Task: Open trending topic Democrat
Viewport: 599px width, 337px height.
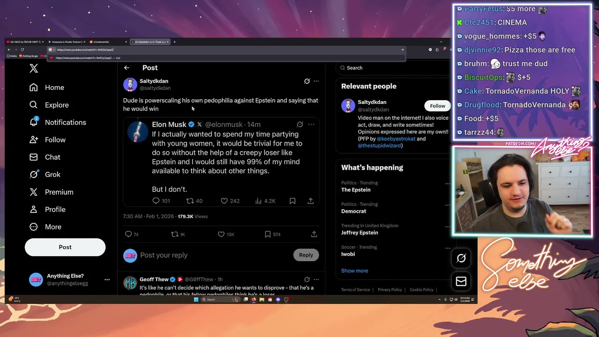Action: point(354,211)
